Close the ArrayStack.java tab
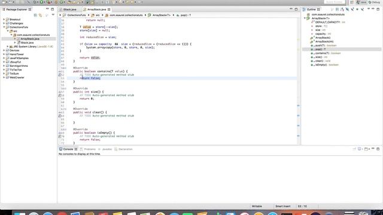The height and width of the screenshot is (215, 383). click(x=109, y=10)
